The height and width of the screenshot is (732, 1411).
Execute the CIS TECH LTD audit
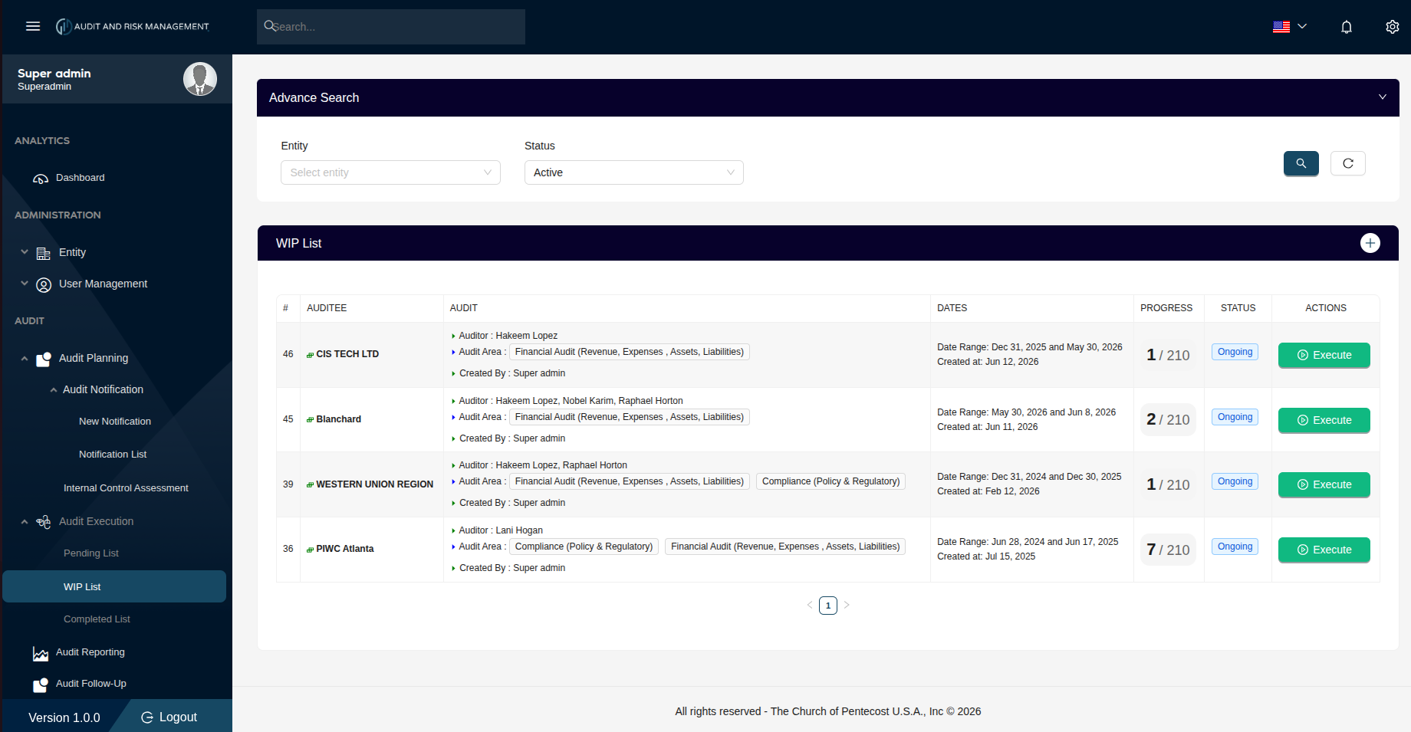[x=1324, y=355]
